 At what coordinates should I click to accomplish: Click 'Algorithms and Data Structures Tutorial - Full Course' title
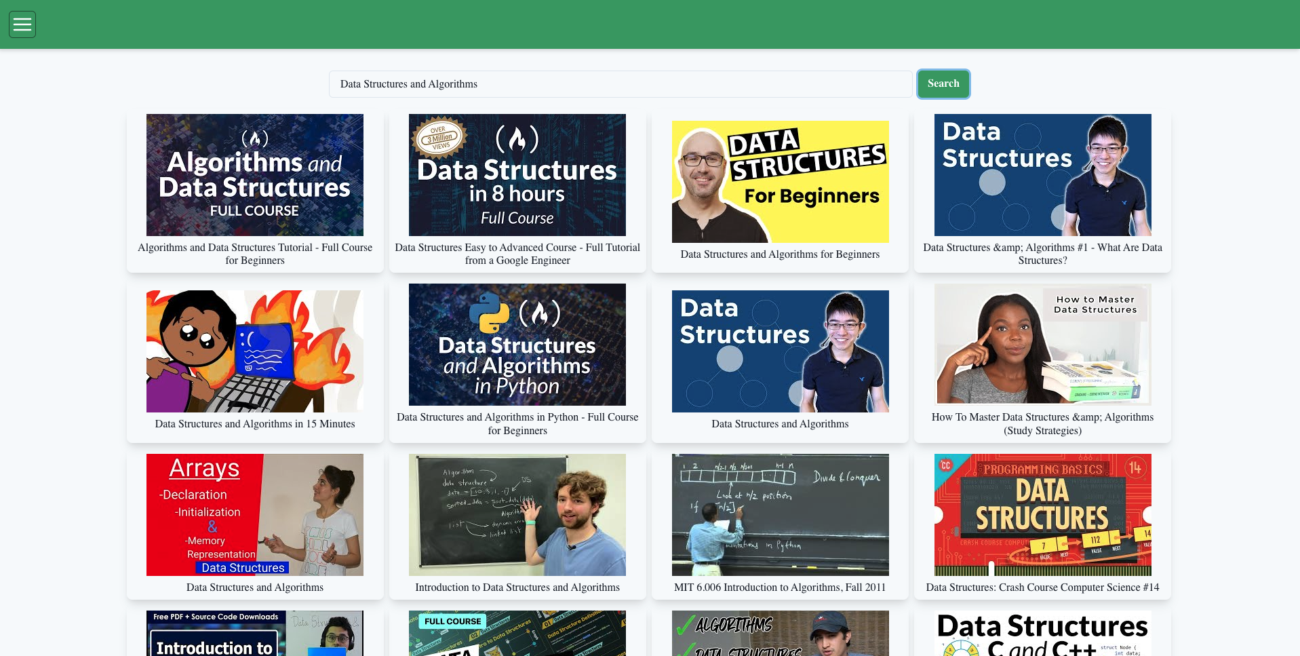pos(255,254)
